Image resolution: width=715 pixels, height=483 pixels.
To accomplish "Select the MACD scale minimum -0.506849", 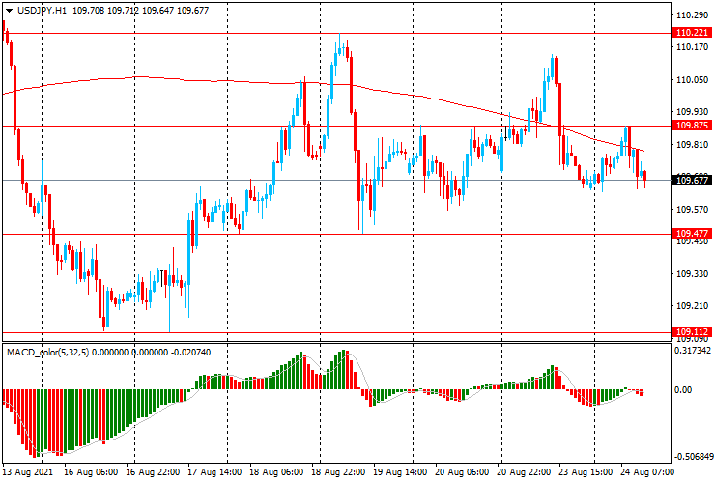I will coord(693,457).
